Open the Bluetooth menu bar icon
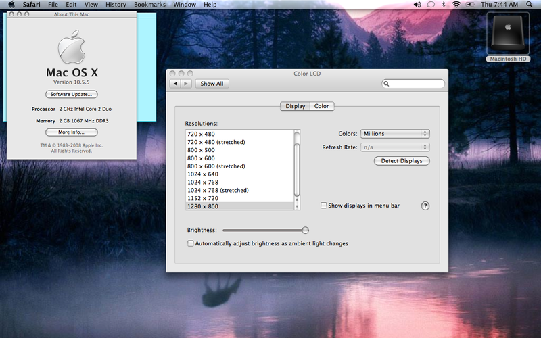This screenshot has width=541, height=338. pos(444,5)
